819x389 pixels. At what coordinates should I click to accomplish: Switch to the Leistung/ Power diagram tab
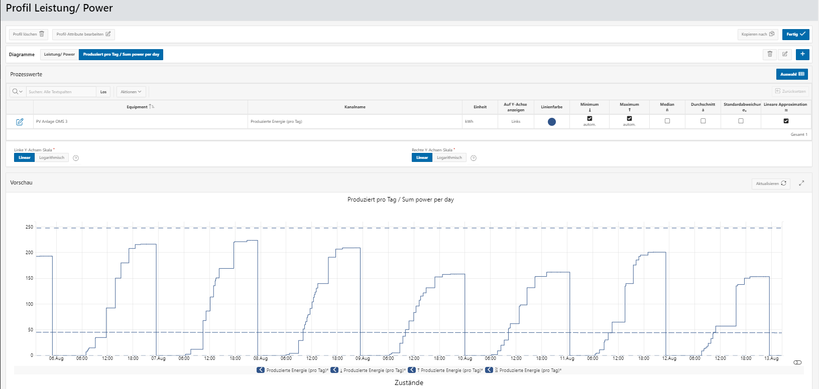(59, 54)
